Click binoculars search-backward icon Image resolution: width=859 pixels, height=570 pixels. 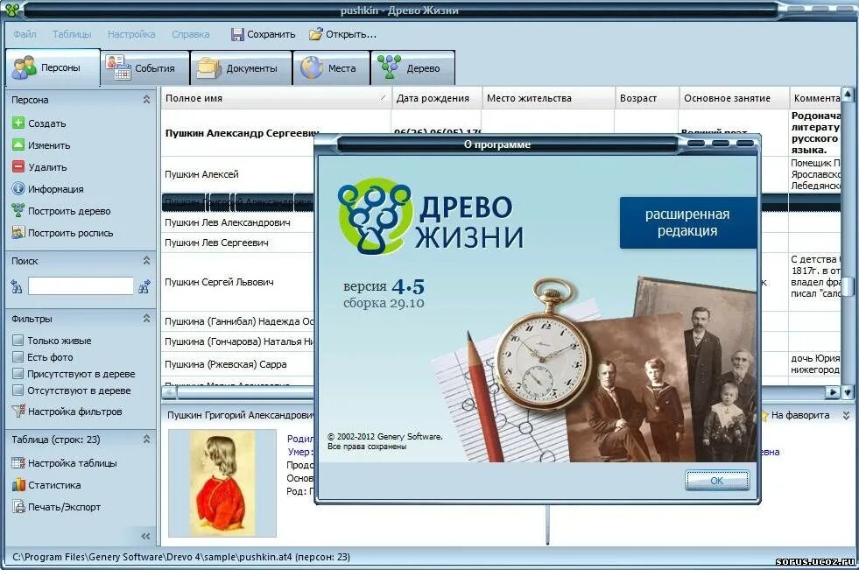click(x=17, y=286)
